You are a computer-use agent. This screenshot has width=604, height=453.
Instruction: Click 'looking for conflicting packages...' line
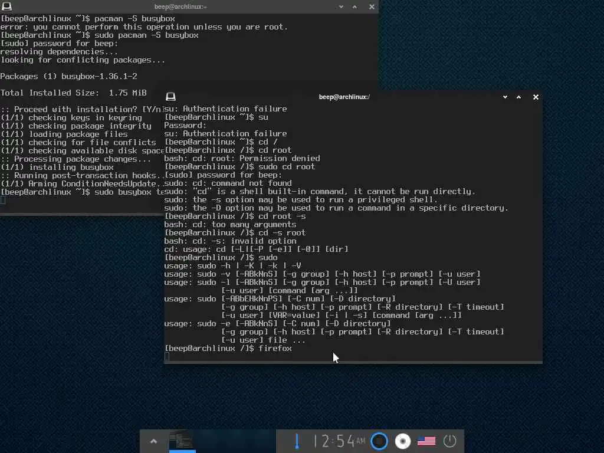click(x=83, y=60)
